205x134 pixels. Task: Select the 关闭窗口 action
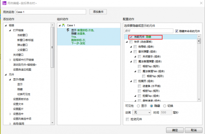[x=18, y=55]
